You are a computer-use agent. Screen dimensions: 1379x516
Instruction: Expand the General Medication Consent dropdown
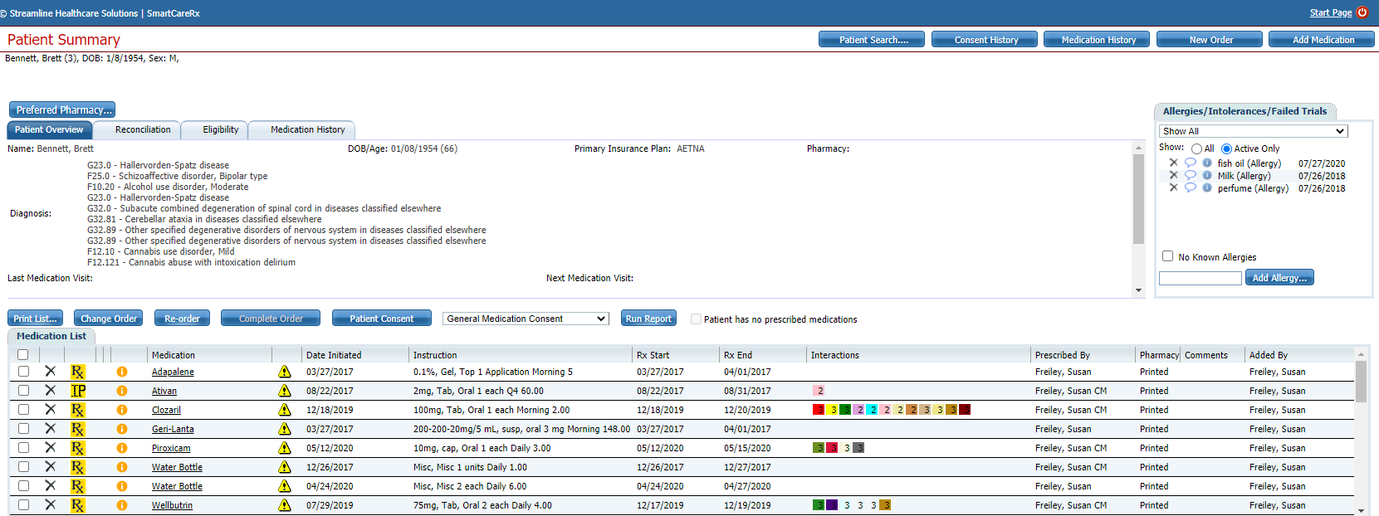pos(526,319)
